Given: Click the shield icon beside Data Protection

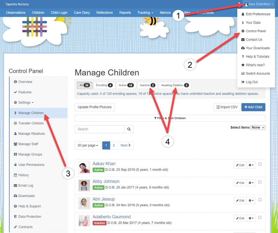Looking at the screenshot, I should click(x=16, y=217).
